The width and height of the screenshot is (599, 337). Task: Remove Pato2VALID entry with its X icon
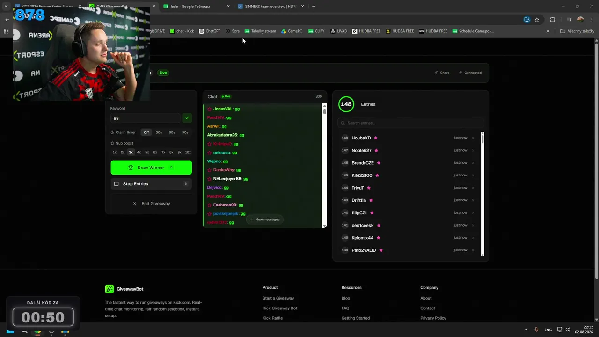[473, 250]
